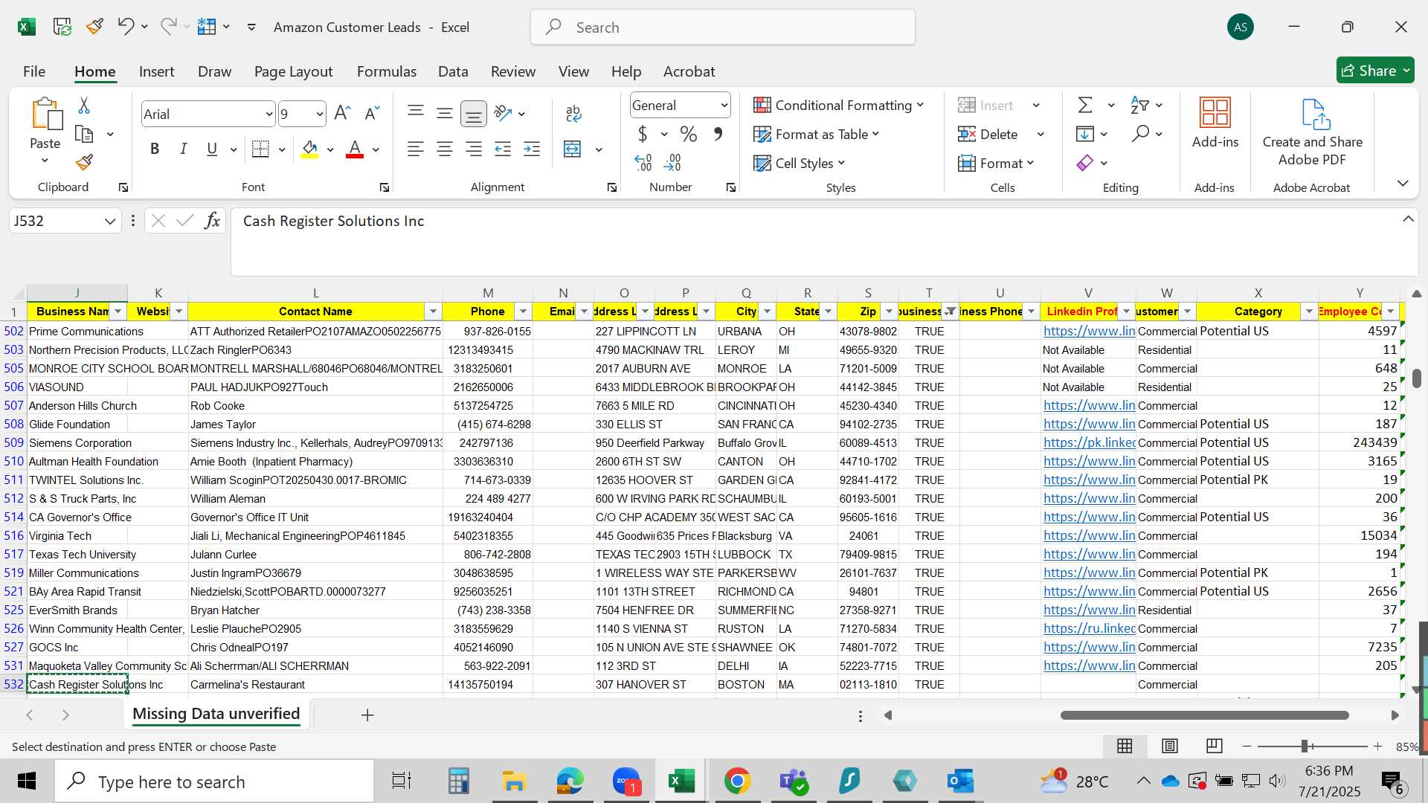
Task: Click Create and Share Adobe PDF
Action: (1312, 132)
